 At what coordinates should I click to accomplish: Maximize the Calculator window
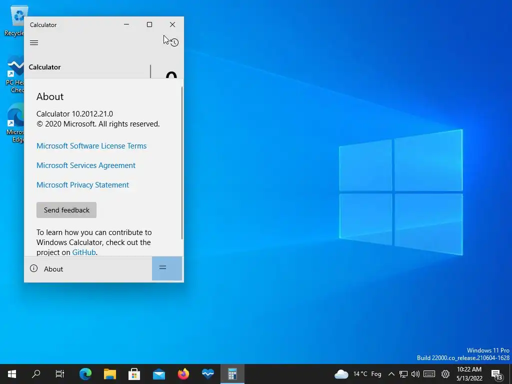[149, 24]
